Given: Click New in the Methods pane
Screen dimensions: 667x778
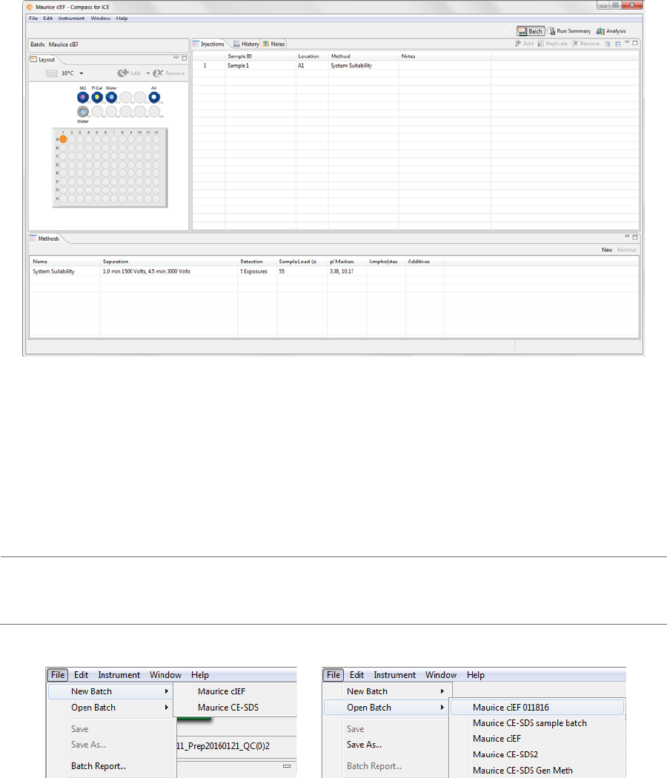Looking at the screenshot, I should pos(607,250).
